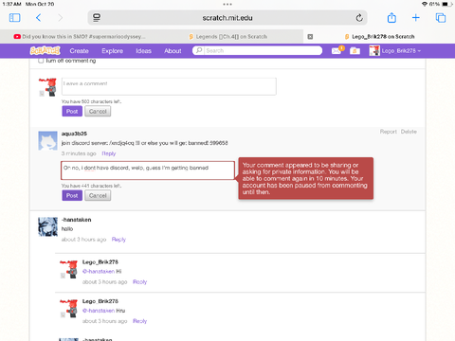
Task: Add a new tab with plus icon
Action: point(416,18)
